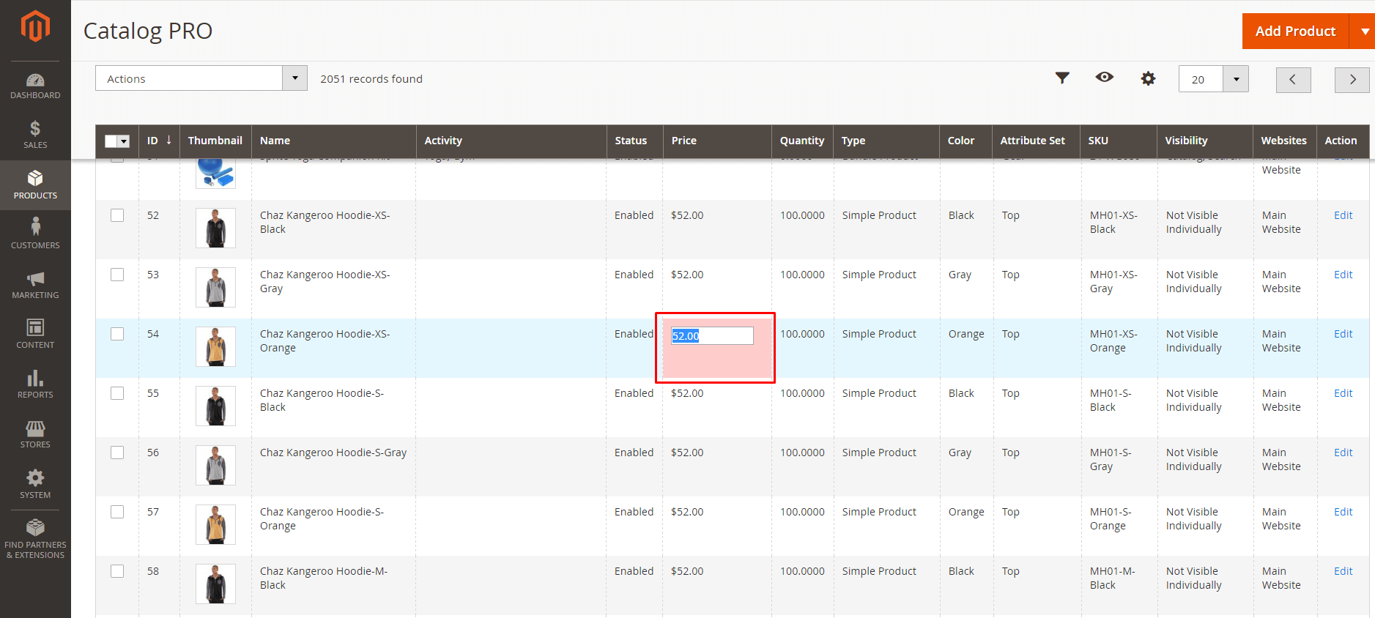Open the Stores menu item

tap(35, 434)
